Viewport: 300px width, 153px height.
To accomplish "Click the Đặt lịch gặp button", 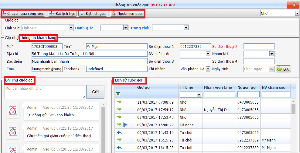I will 93,14.
